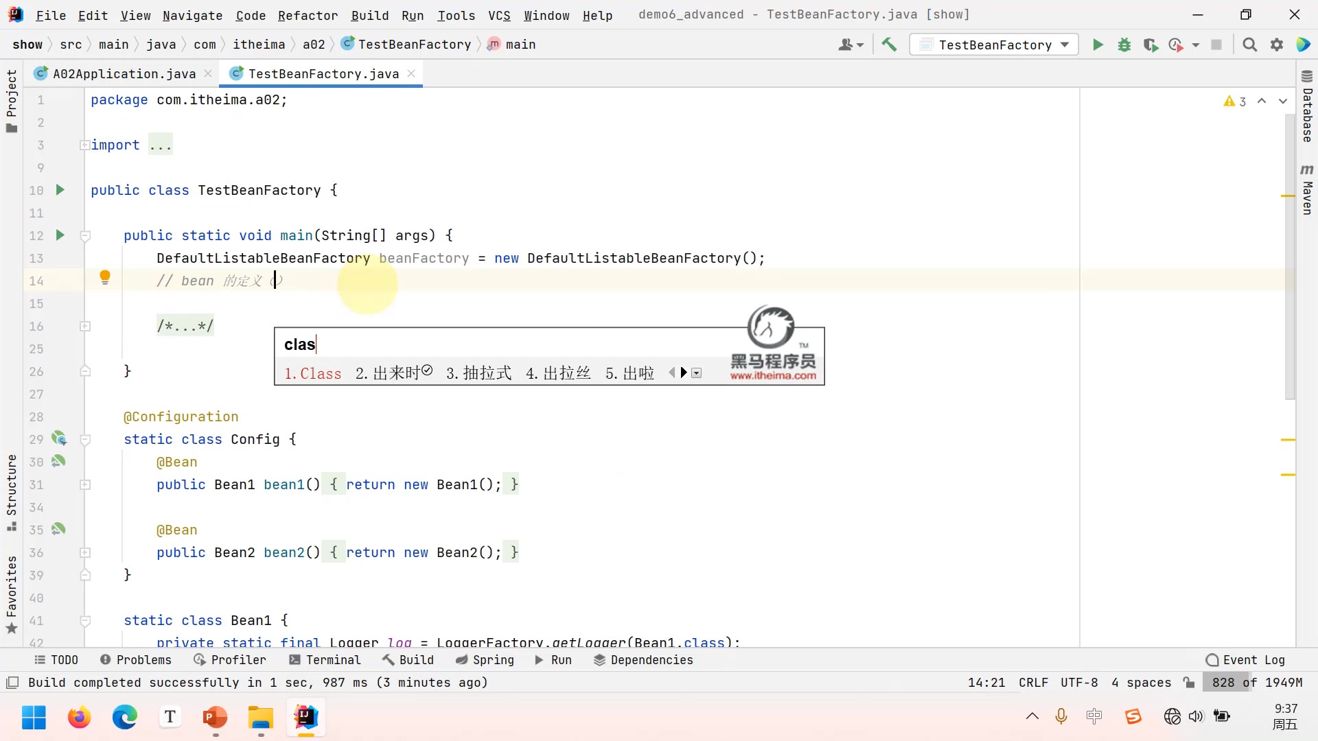Click the Spring tab in bottom panel
The height and width of the screenshot is (741, 1318).
[x=494, y=659]
